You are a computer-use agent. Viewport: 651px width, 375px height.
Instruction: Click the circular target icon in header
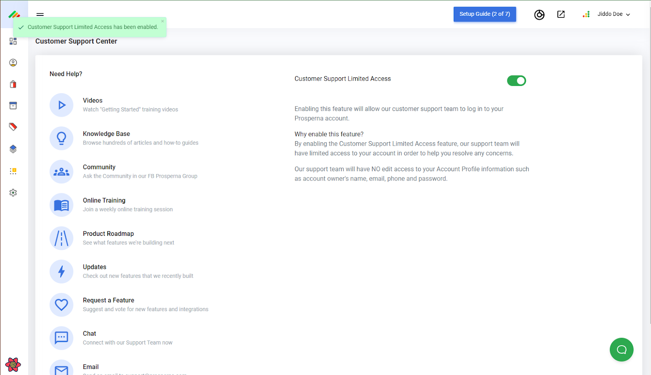coord(540,15)
